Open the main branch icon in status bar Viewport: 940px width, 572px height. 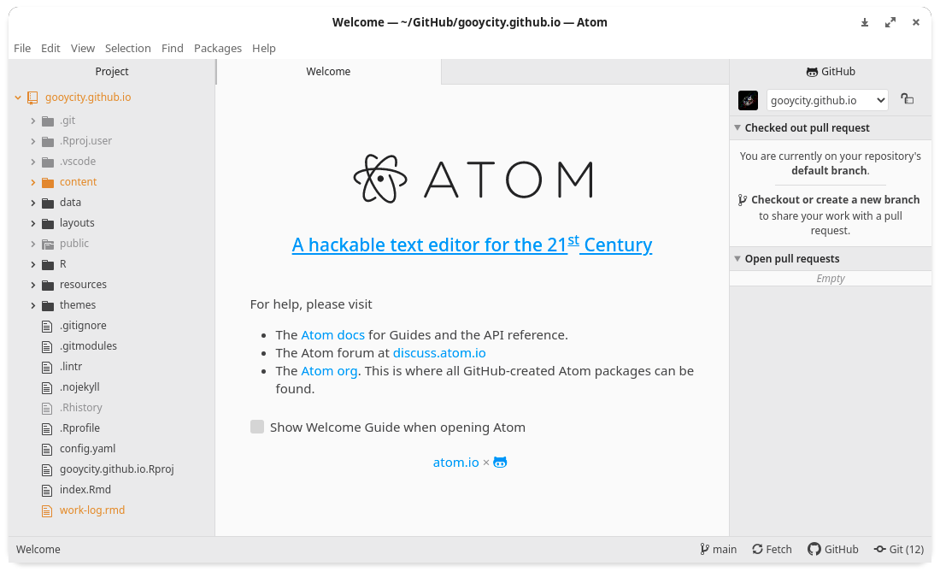704,549
